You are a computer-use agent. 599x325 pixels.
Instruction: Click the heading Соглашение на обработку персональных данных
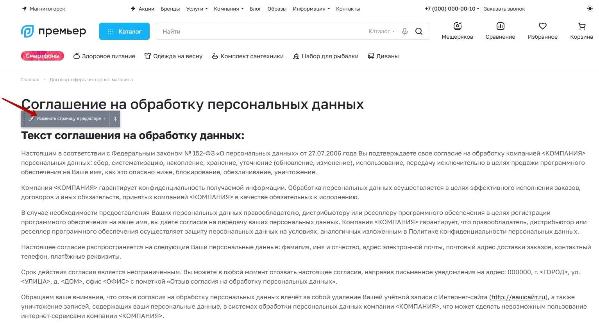193,104
